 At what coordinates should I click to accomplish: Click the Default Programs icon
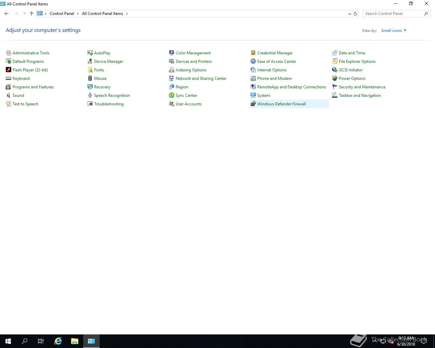pos(8,61)
